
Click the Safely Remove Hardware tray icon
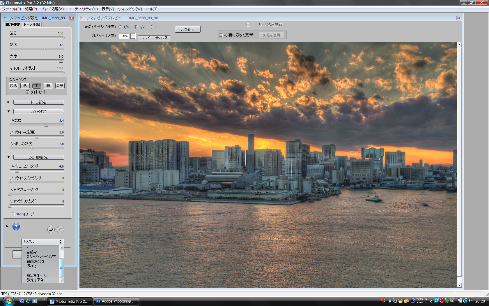click(x=447, y=301)
